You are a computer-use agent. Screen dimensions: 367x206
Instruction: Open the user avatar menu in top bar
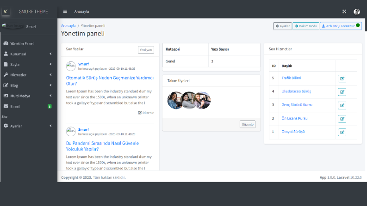coord(357,12)
